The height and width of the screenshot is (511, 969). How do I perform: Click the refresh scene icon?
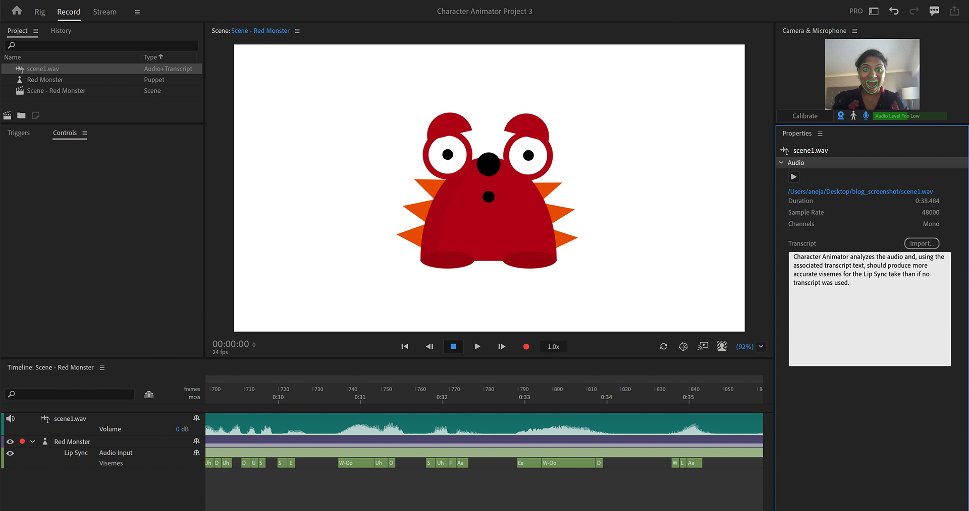pyautogui.click(x=663, y=347)
